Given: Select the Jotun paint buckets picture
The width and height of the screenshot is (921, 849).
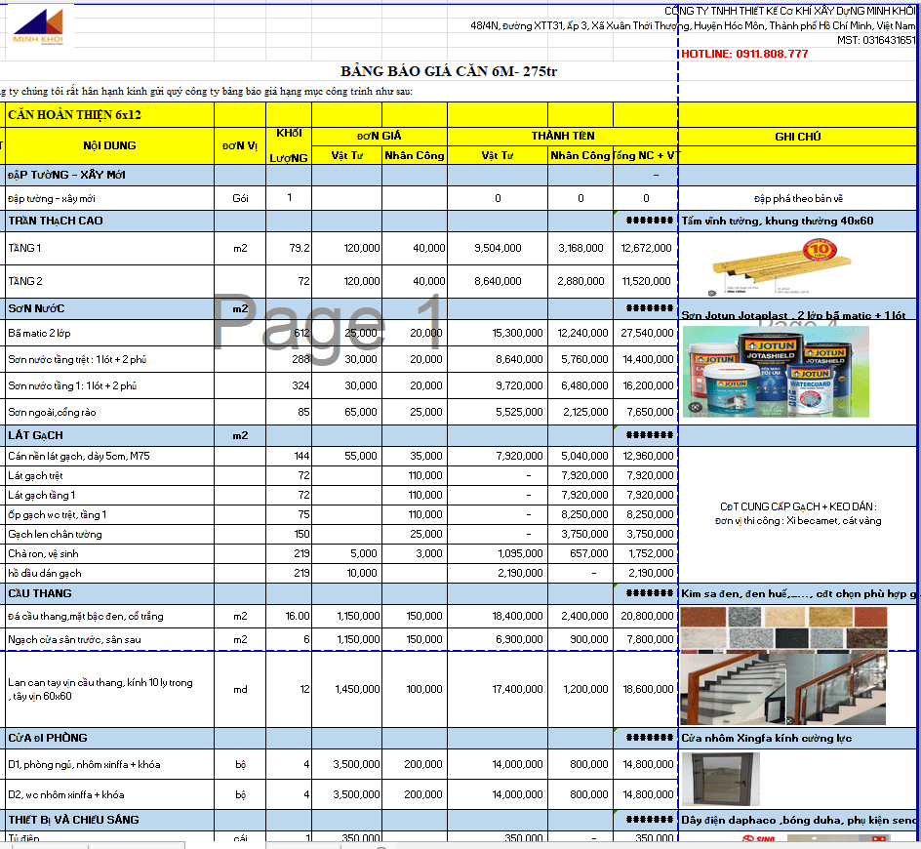Looking at the screenshot, I should (x=776, y=372).
